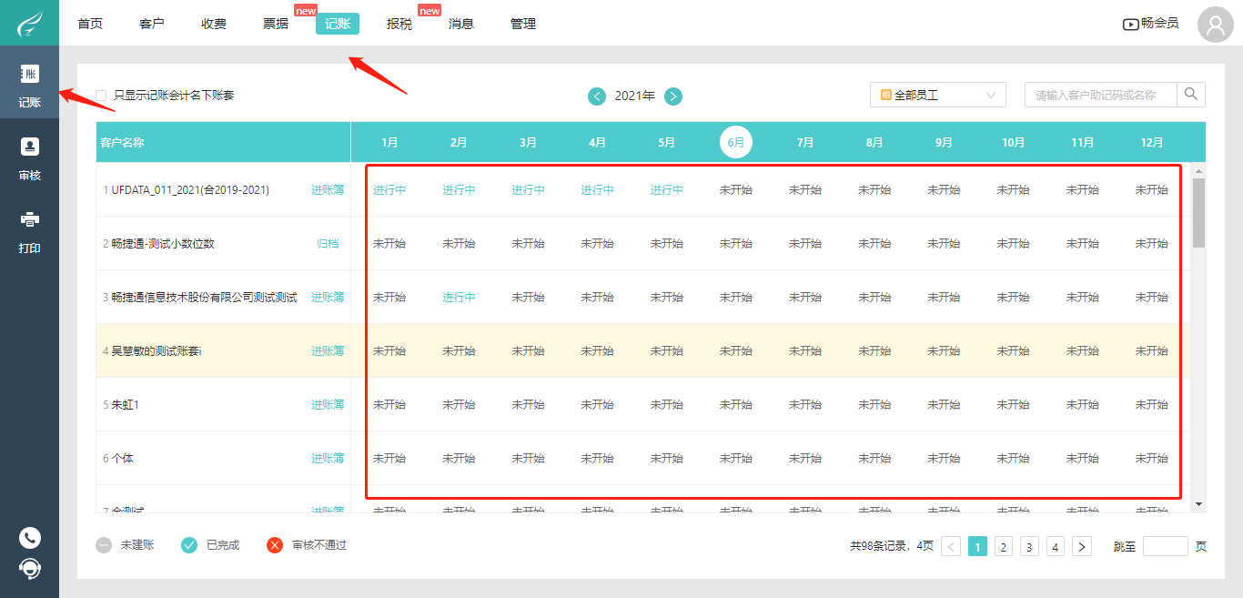Select the 记账 top menu tab
Image resolution: width=1243 pixels, height=598 pixels.
[338, 24]
